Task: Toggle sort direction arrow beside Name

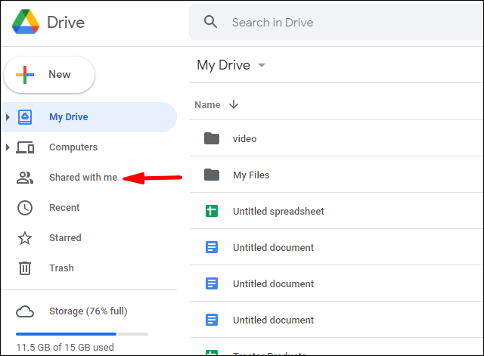Action: (234, 104)
